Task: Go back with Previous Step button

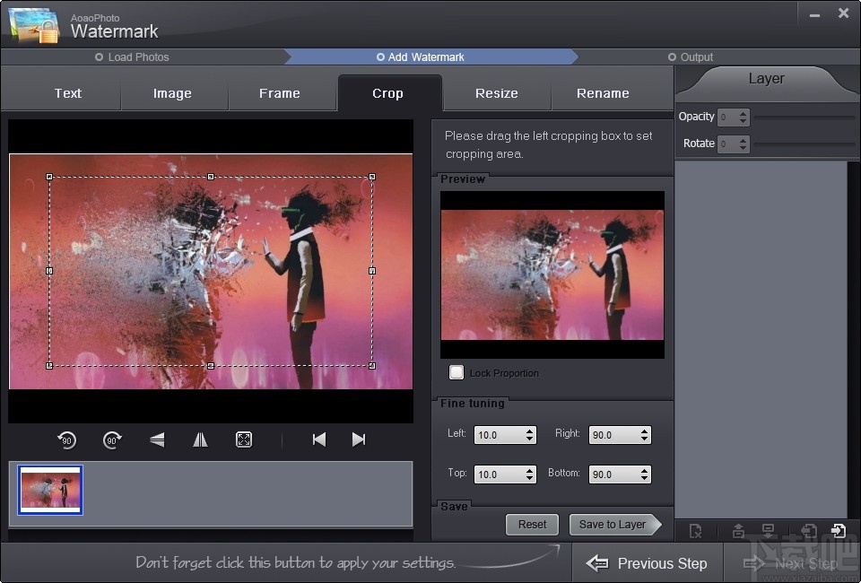Action: (648, 563)
